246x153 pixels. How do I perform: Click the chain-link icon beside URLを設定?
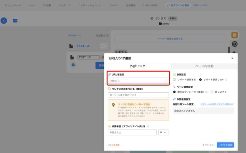[x=109, y=75]
